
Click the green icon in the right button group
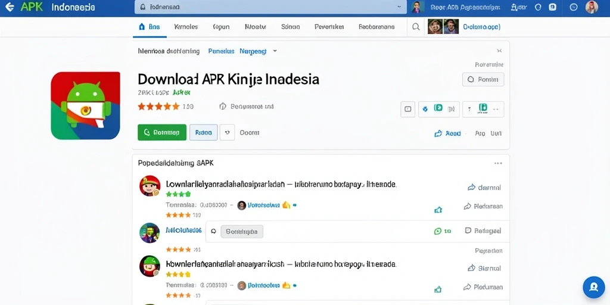tap(483, 108)
